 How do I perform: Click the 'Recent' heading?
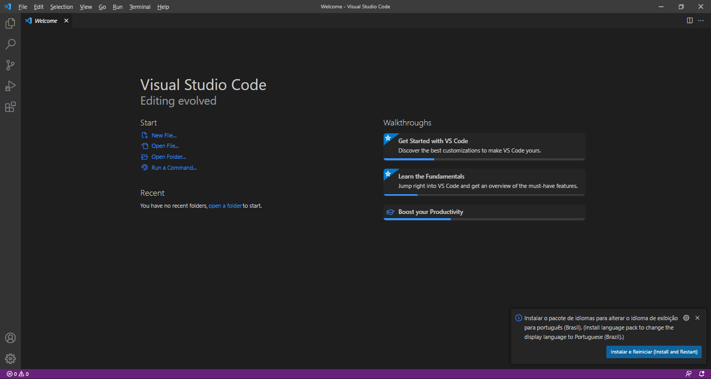click(153, 193)
